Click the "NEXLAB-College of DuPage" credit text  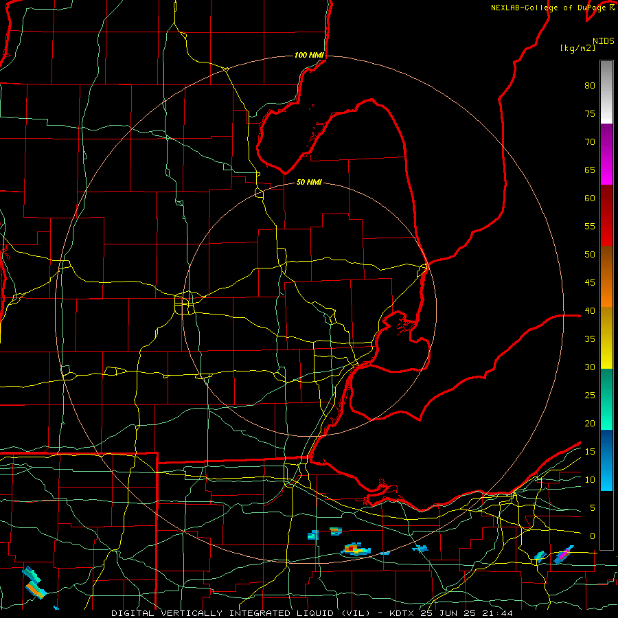549,8
